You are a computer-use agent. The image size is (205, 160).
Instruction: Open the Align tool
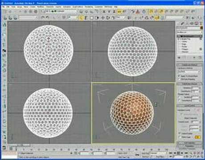[x=193, y=18]
